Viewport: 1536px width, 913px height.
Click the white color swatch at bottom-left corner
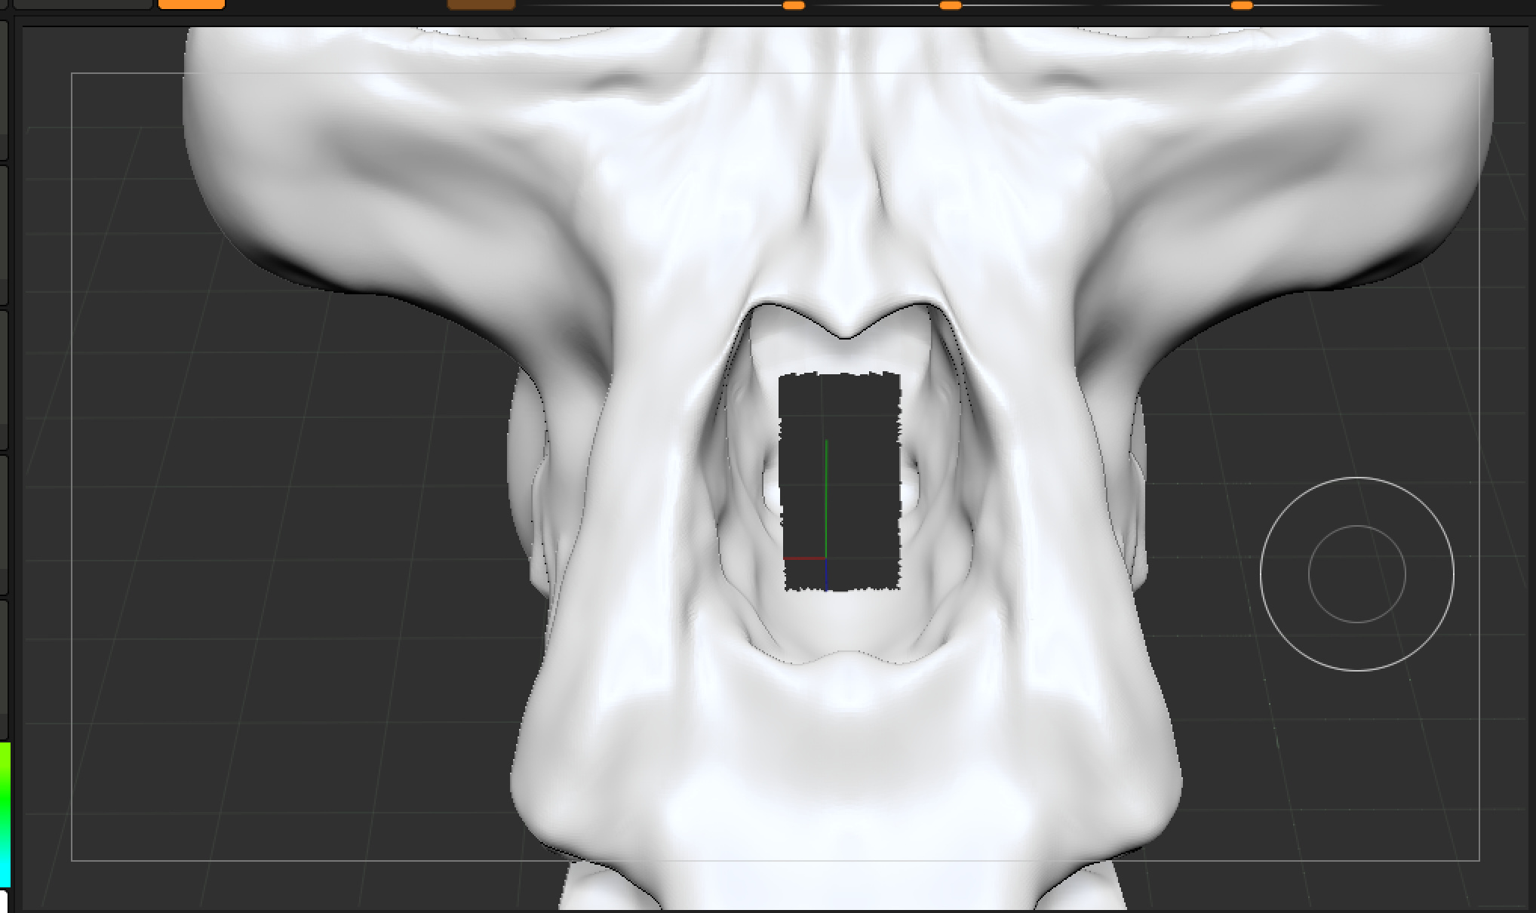(2, 901)
